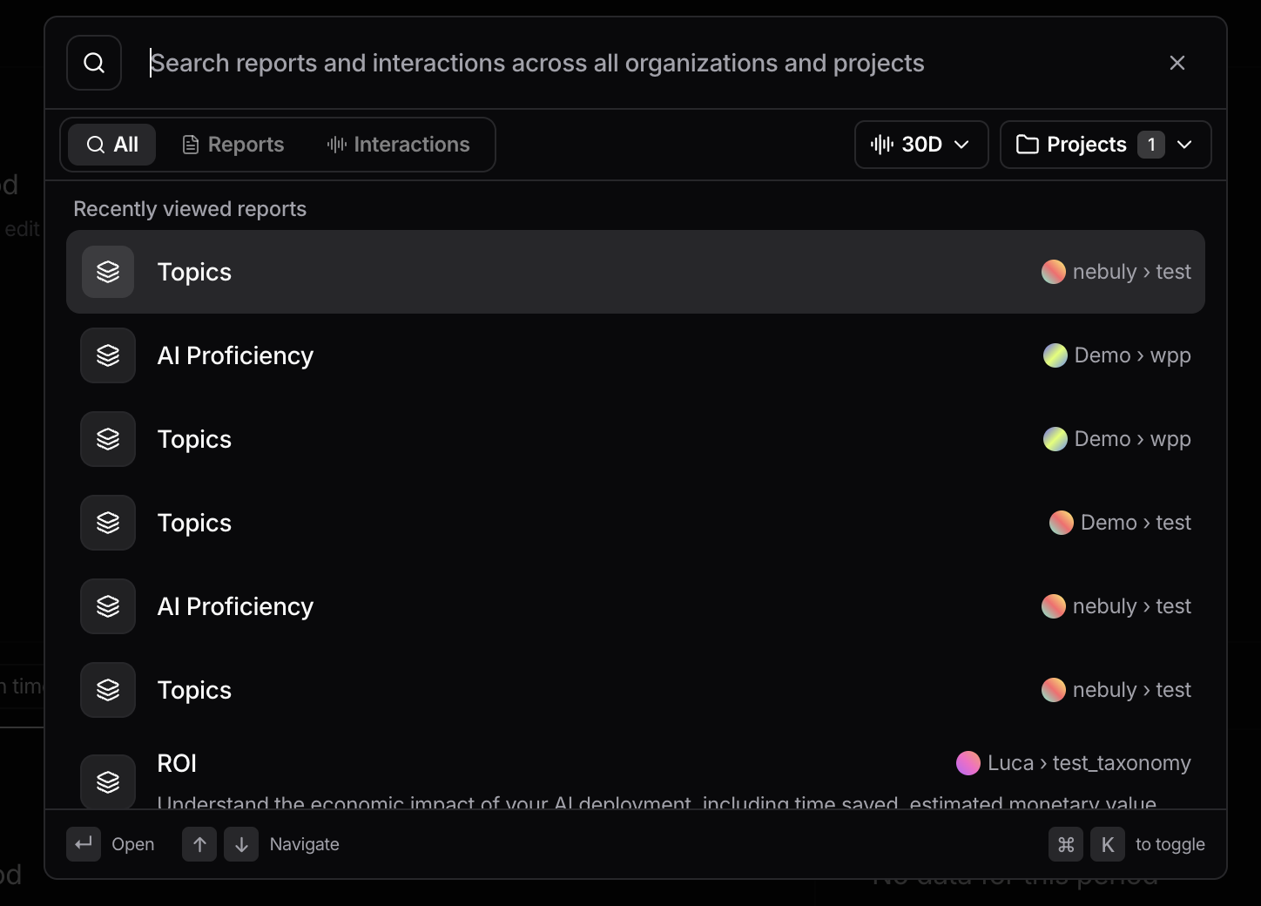Expand the Projects filter dropdown

tap(1105, 145)
